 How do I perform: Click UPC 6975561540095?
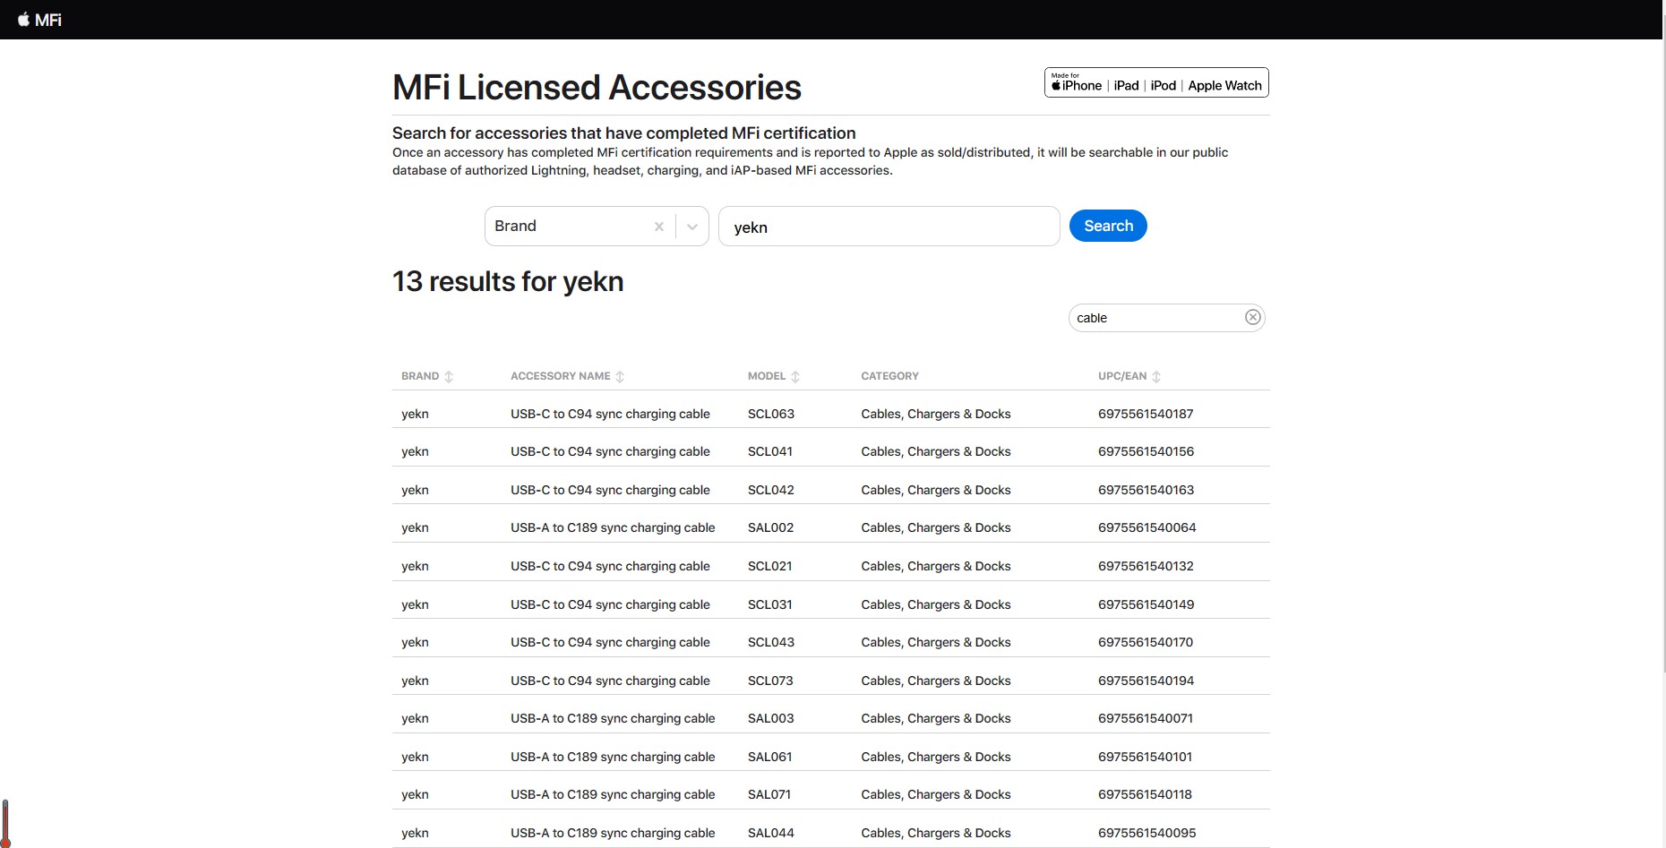pyautogui.click(x=1146, y=833)
